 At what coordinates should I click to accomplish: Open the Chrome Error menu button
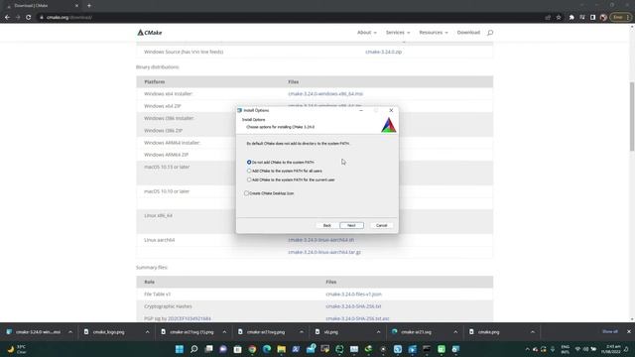pyautogui.click(x=621, y=18)
